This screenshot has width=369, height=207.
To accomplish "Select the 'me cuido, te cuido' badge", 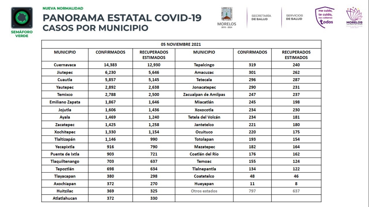I will coord(325,17).
